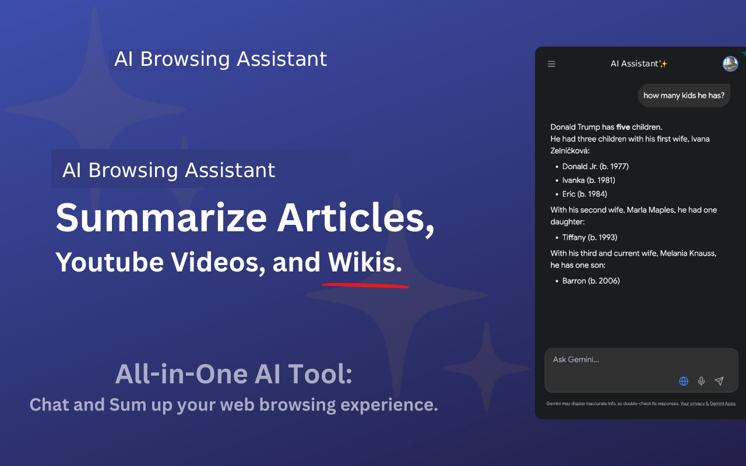Click the boxed "AI Browsing Assistant" label above headline
746x466 pixels.
point(169,170)
